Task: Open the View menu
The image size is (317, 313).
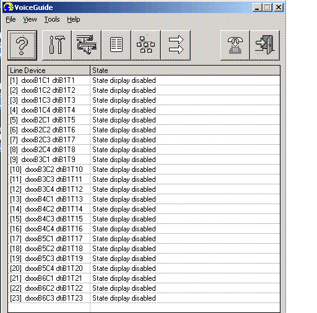Action: coord(30,19)
